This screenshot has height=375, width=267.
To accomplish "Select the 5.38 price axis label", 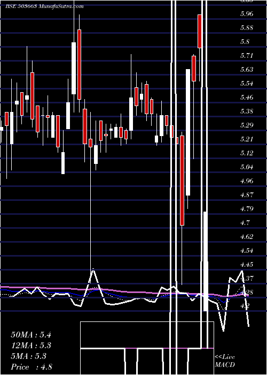I will pos(247,111).
